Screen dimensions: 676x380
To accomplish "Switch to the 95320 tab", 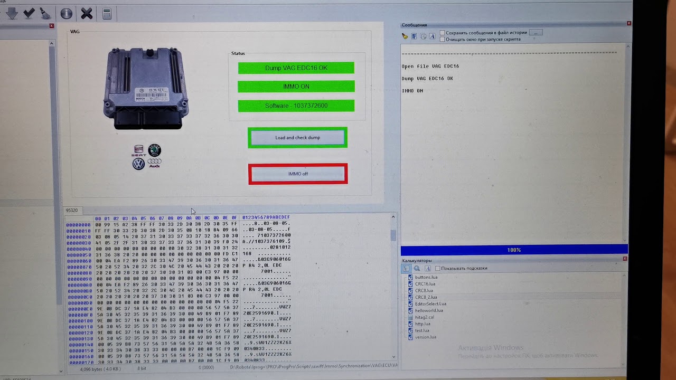I will pyautogui.click(x=71, y=210).
